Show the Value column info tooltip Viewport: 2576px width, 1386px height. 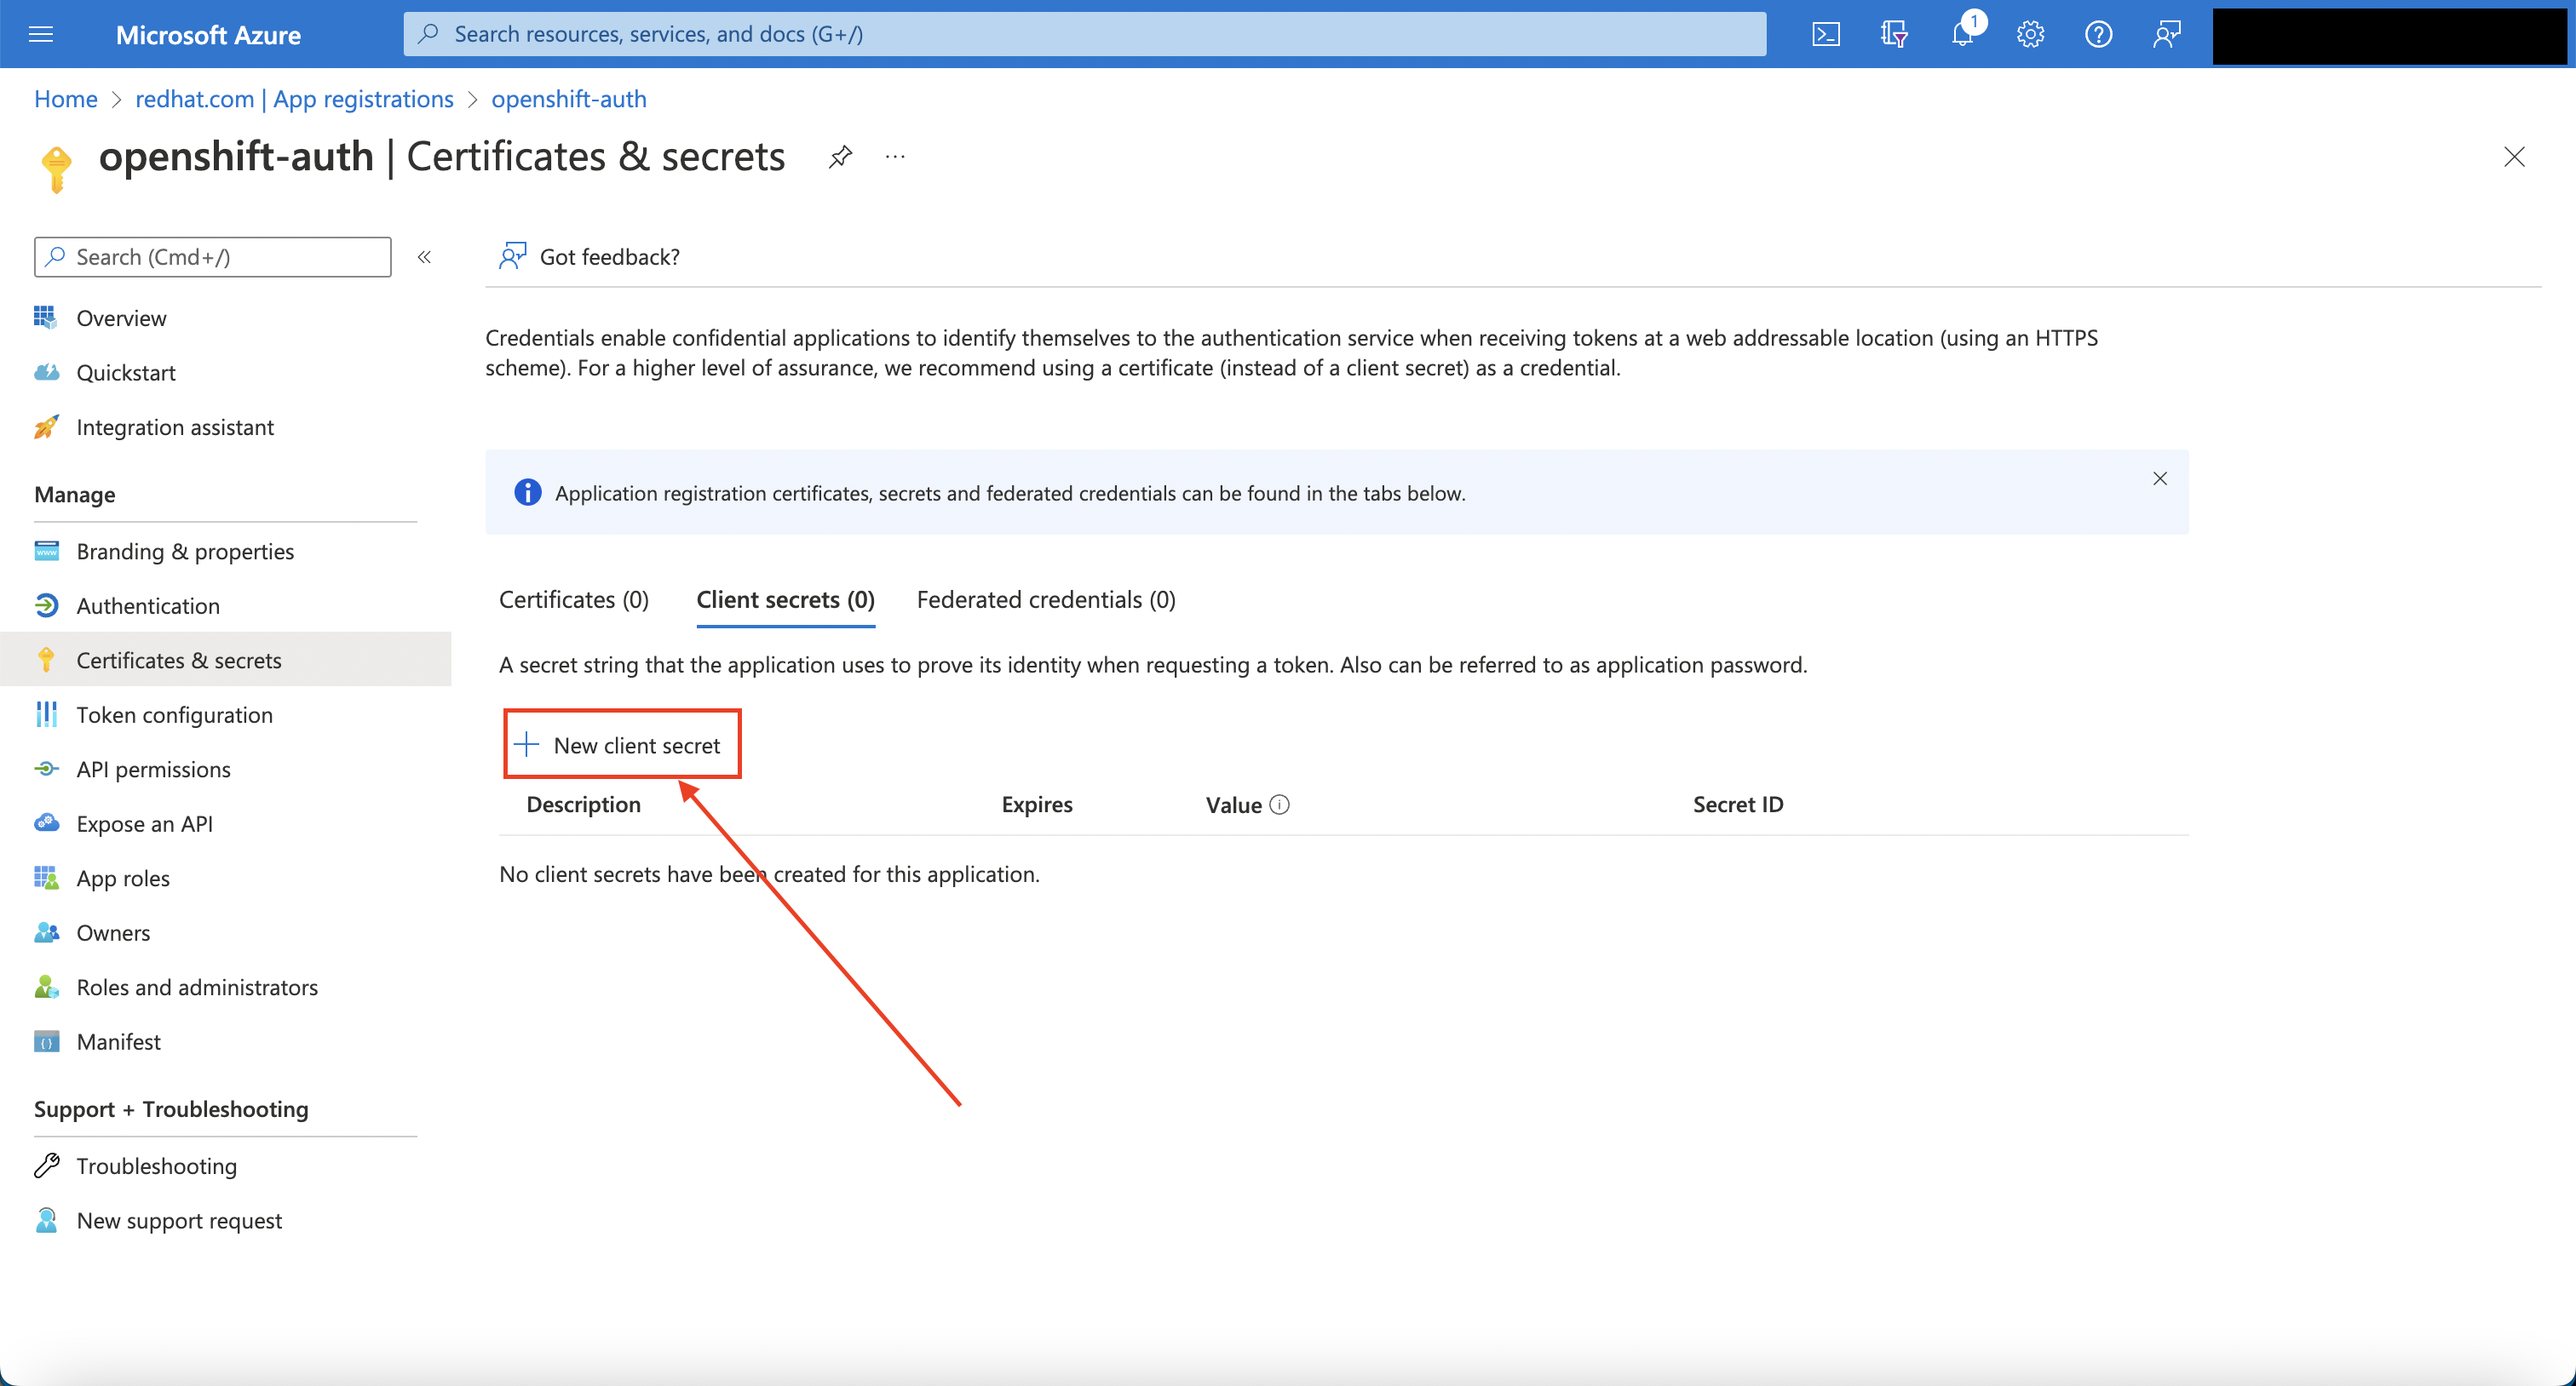[1281, 804]
